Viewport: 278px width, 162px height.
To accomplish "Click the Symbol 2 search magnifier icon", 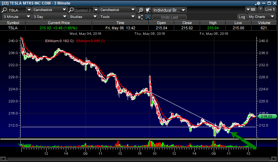I will [71, 10].
